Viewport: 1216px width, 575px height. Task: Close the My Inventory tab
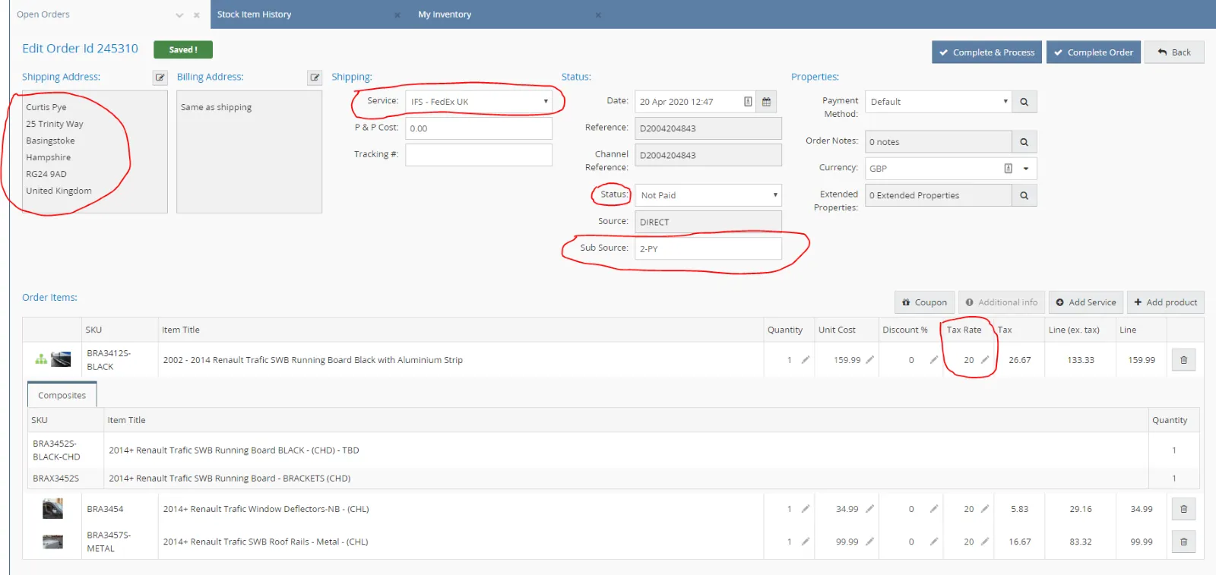click(x=598, y=15)
